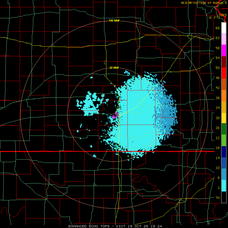Screen dimensions: 228x228
Task: Click the steel light-blue legend swatch
Action: [224, 174]
